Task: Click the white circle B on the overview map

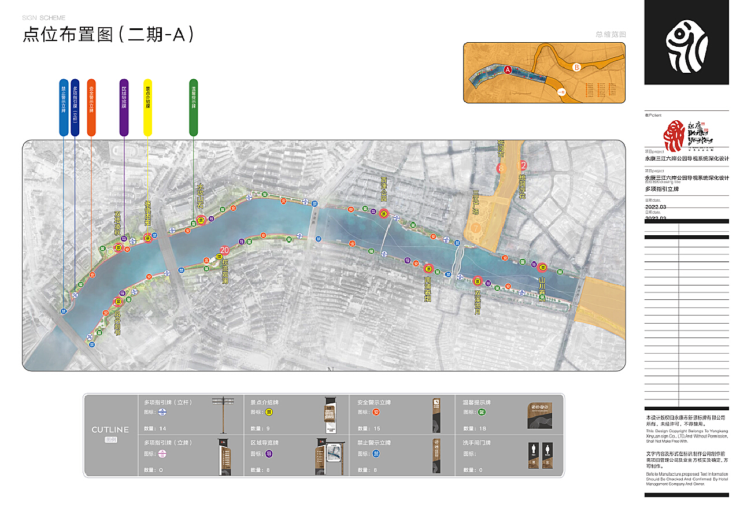Action: point(576,68)
